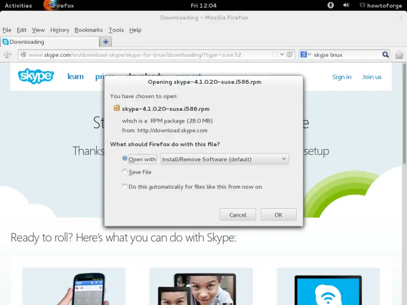This screenshot has height=305, width=407.
Task: Click the page vertical scrollbar
Action: 404,113
